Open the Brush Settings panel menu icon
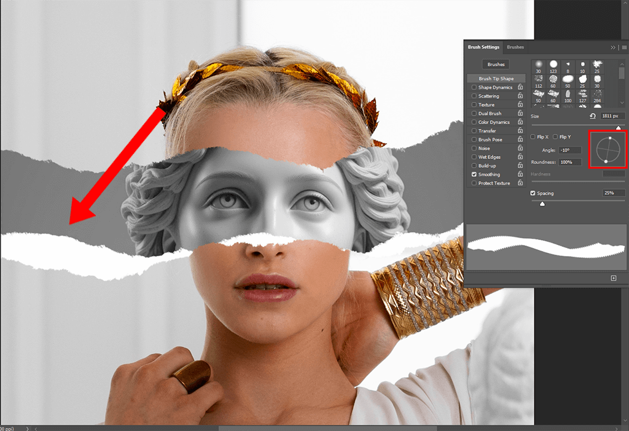The width and height of the screenshot is (629, 431). [624, 47]
